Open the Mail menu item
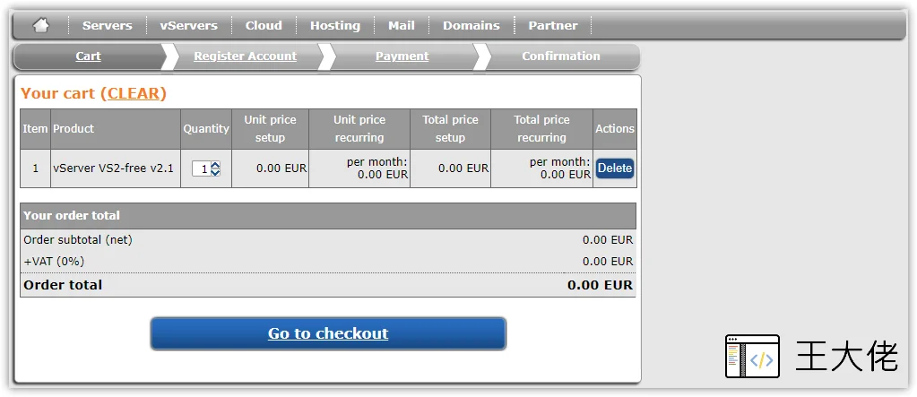 coord(402,26)
